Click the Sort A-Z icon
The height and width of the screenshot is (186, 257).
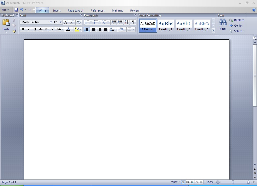click(126, 22)
